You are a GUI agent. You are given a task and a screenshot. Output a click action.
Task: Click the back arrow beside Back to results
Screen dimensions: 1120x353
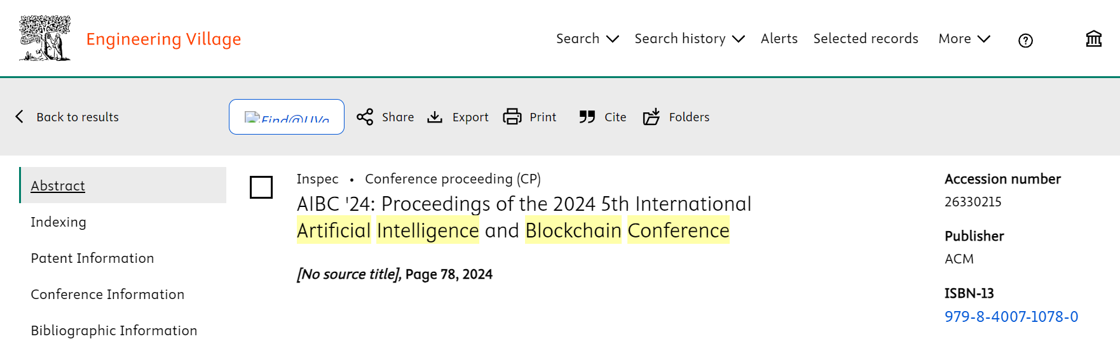click(20, 117)
